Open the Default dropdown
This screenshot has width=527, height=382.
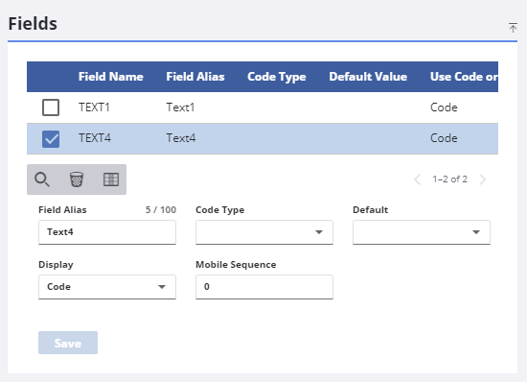coord(422,232)
